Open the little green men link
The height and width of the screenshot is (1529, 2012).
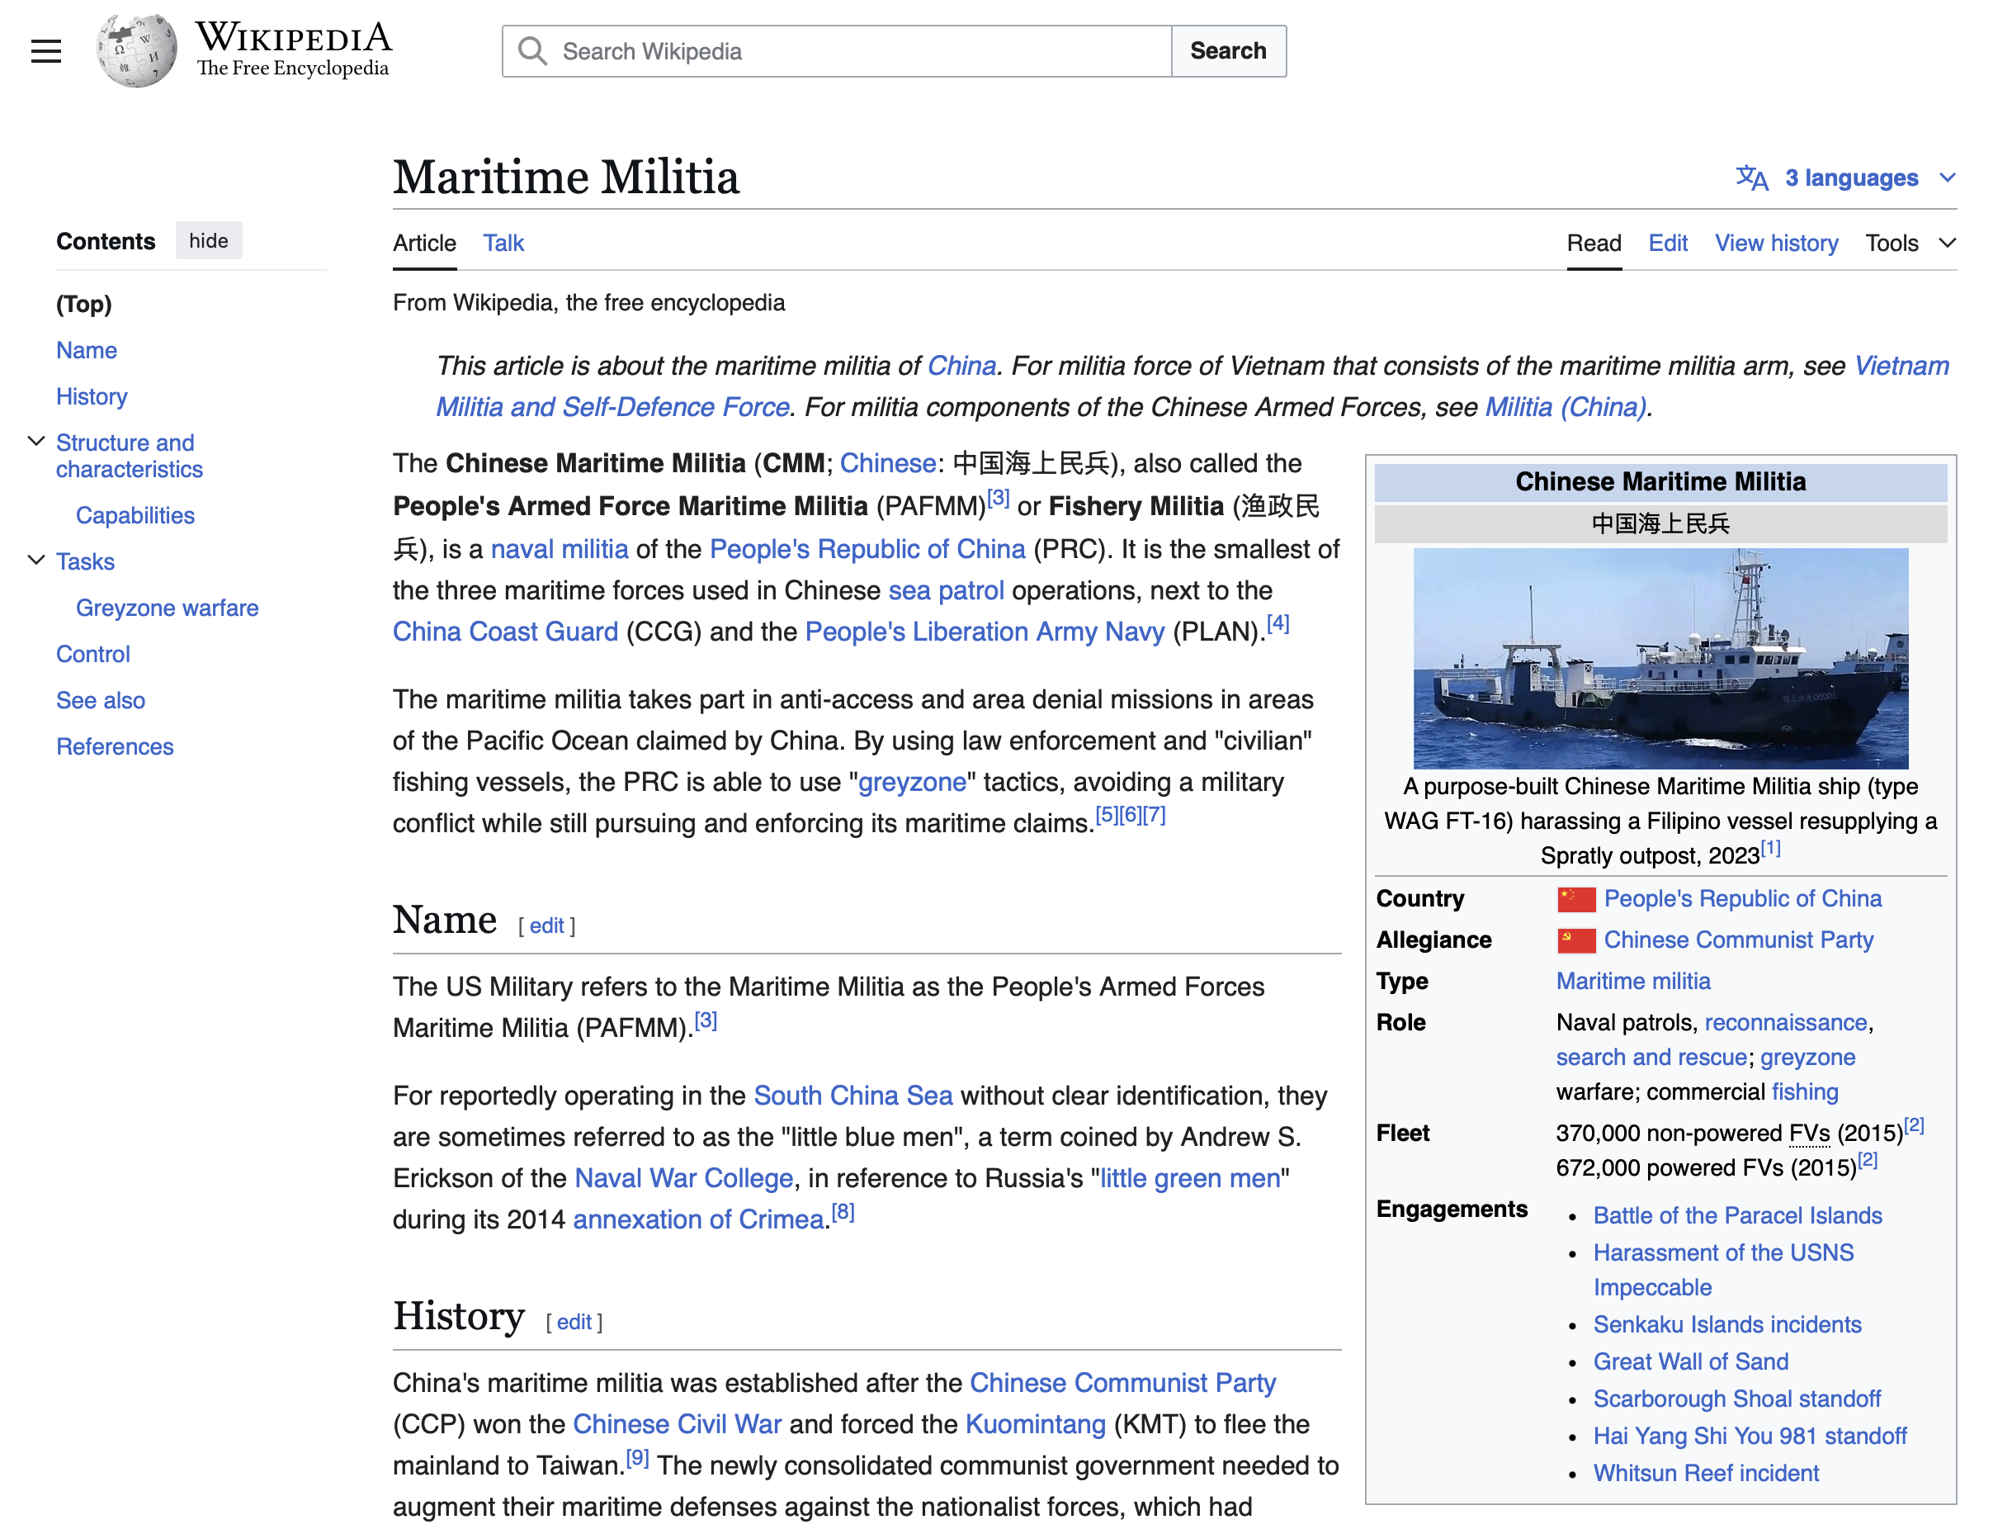(x=1191, y=1179)
